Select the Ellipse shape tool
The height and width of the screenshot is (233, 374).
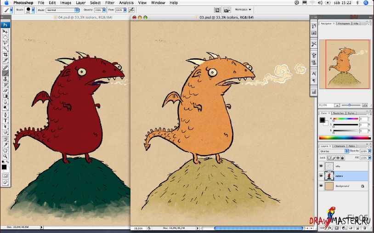5,132
